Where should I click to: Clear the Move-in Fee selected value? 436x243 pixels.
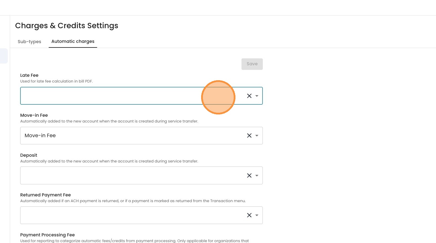pyautogui.click(x=249, y=135)
